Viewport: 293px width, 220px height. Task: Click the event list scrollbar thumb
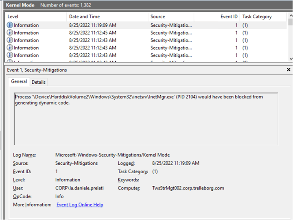[x=291, y=22]
